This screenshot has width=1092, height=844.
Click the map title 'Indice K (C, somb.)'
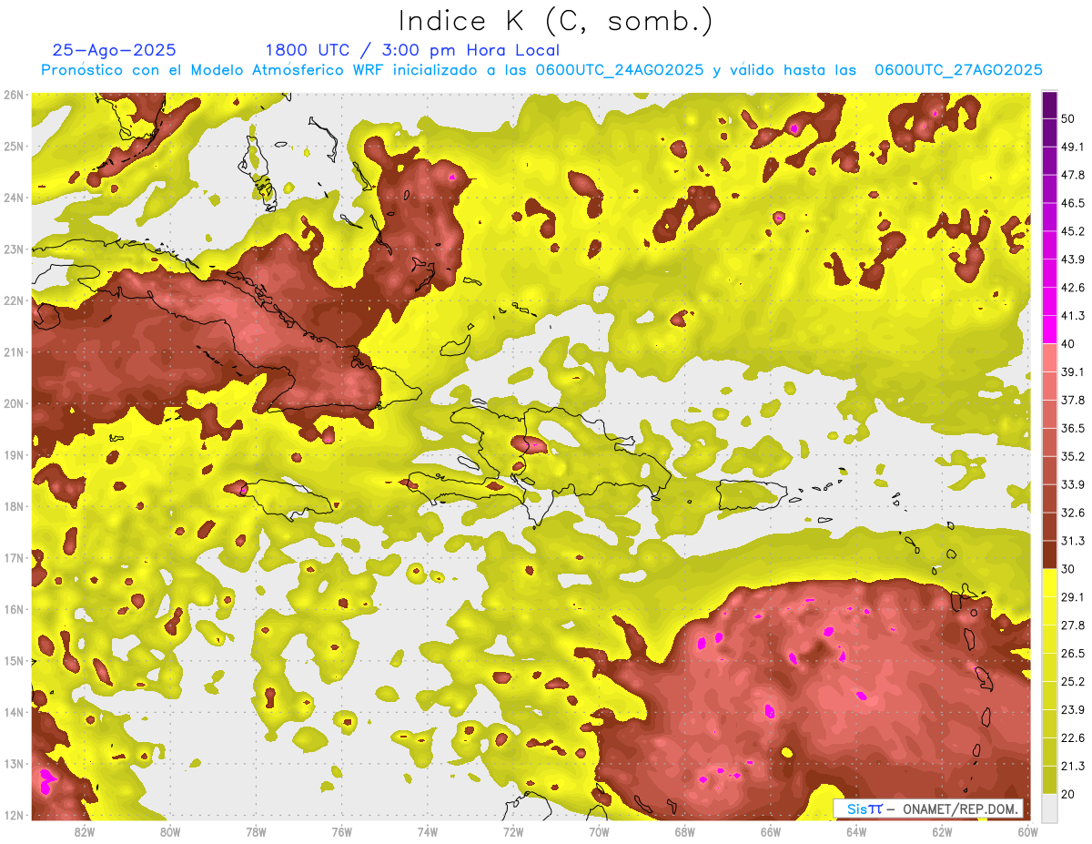(556, 21)
